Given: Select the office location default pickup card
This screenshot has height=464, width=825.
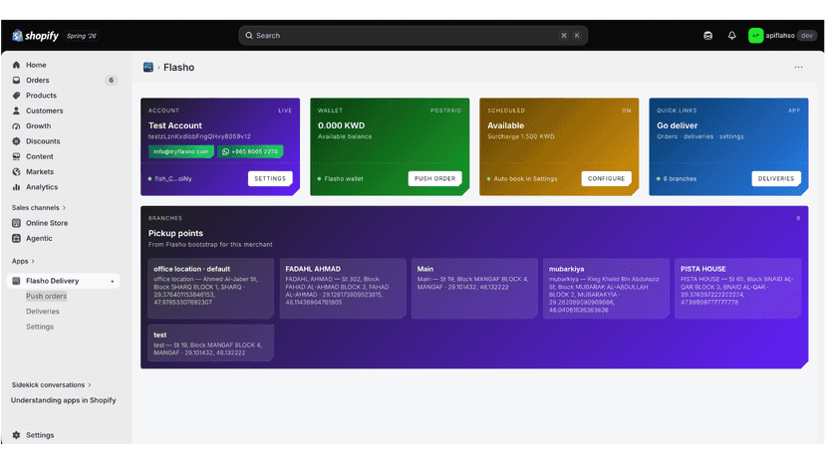Looking at the screenshot, I should (x=210, y=289).
